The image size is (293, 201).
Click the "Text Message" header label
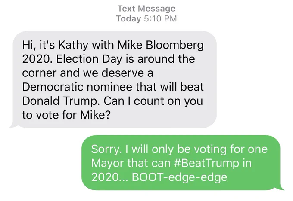pos(146,9)
